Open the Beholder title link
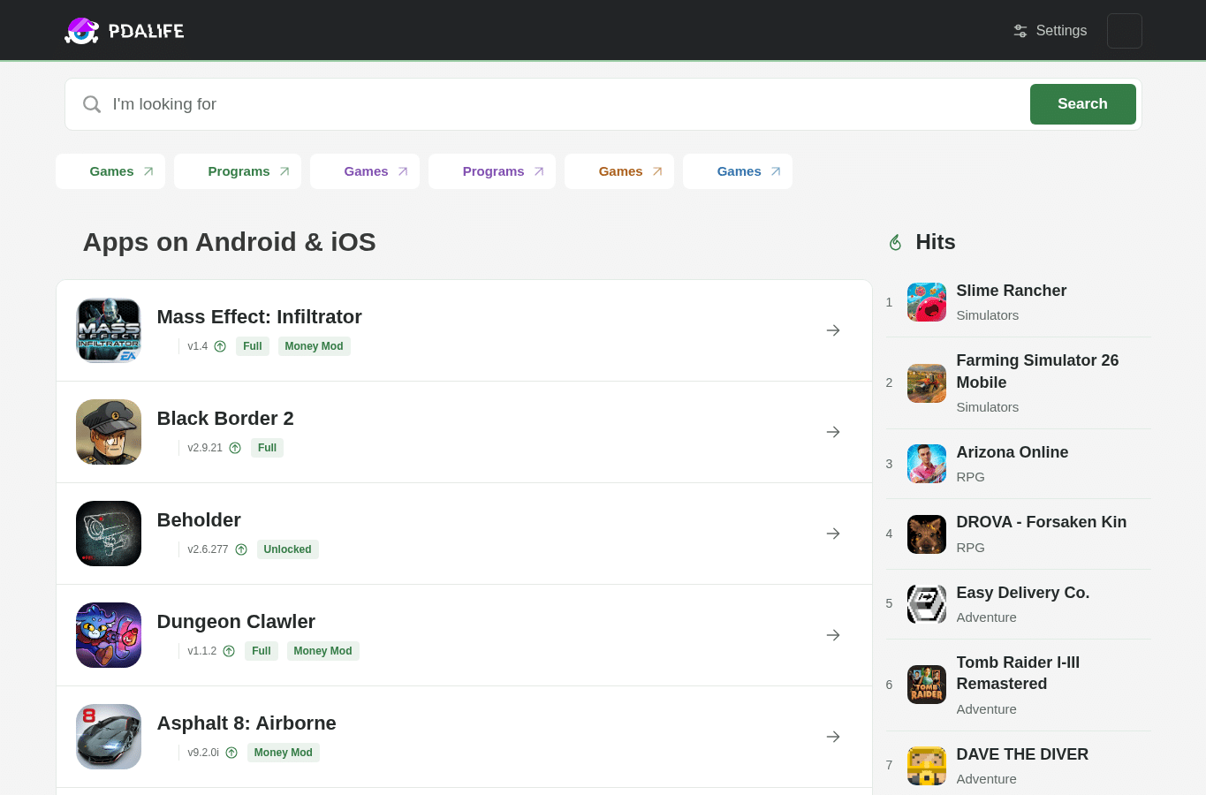Viewport: 1206px width, 795px height. (199, 519)
